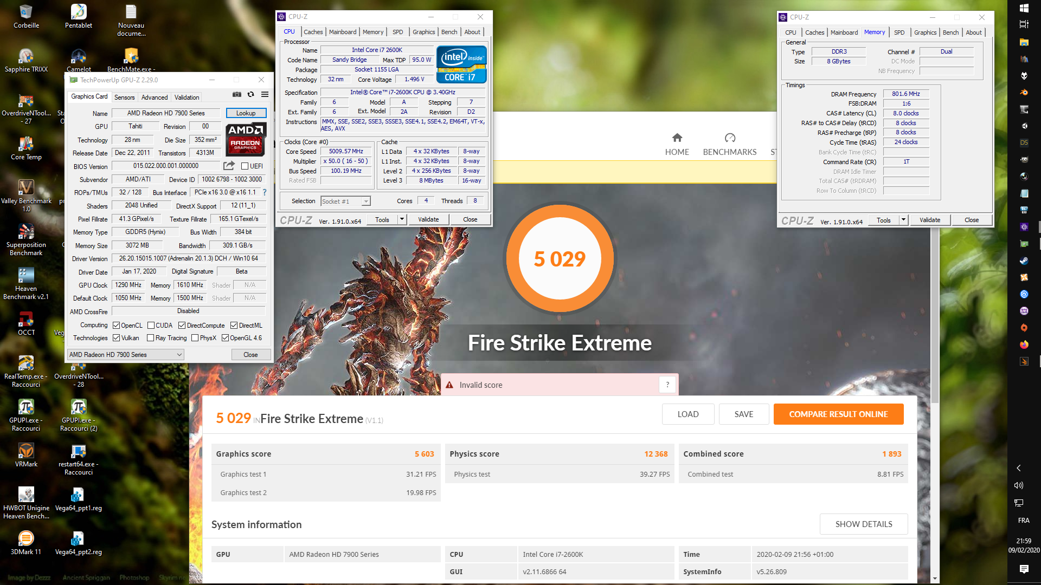Image resolution: width=1041 pixels, height=585 pixels.
Task: Toggle UEFI checkbox in GPU-Z
Action: (x=245, y=166)
